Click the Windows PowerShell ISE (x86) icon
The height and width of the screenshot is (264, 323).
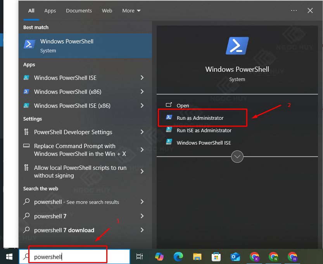tap(26, 105)
